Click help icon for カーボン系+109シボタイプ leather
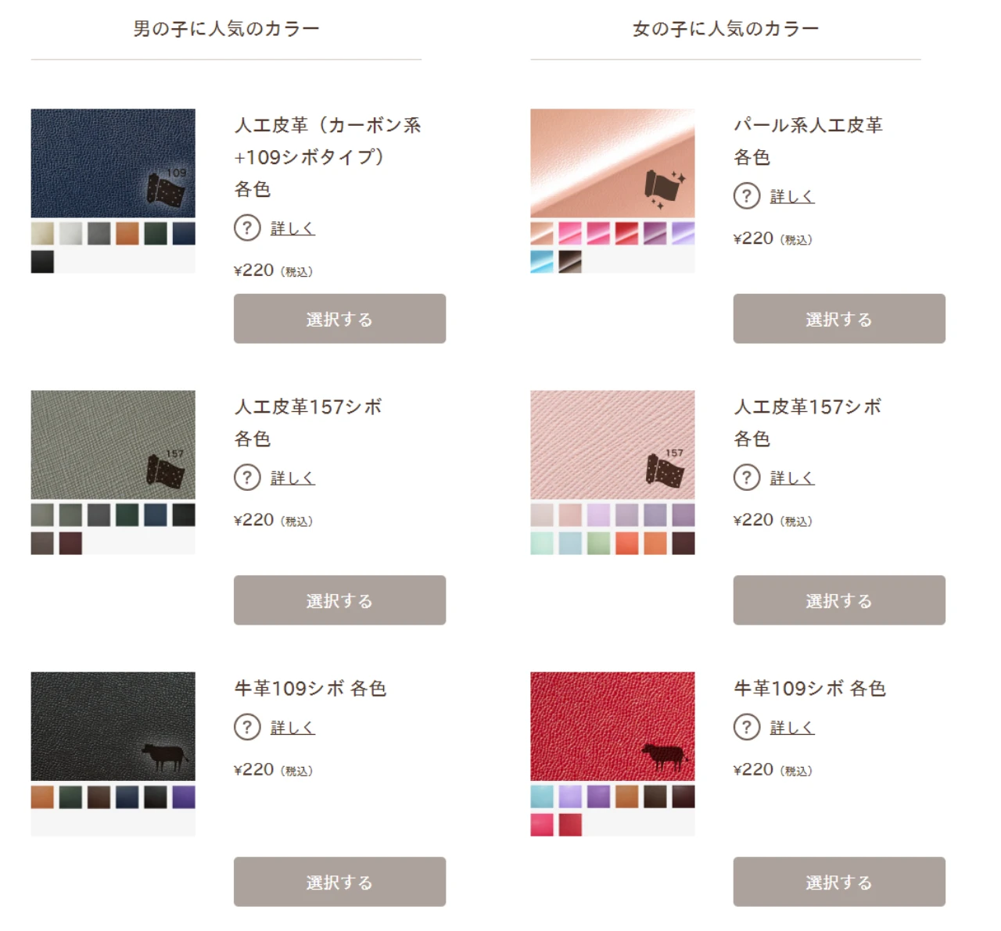This screenshot has height=931, width=1001. tap(247, 227)
